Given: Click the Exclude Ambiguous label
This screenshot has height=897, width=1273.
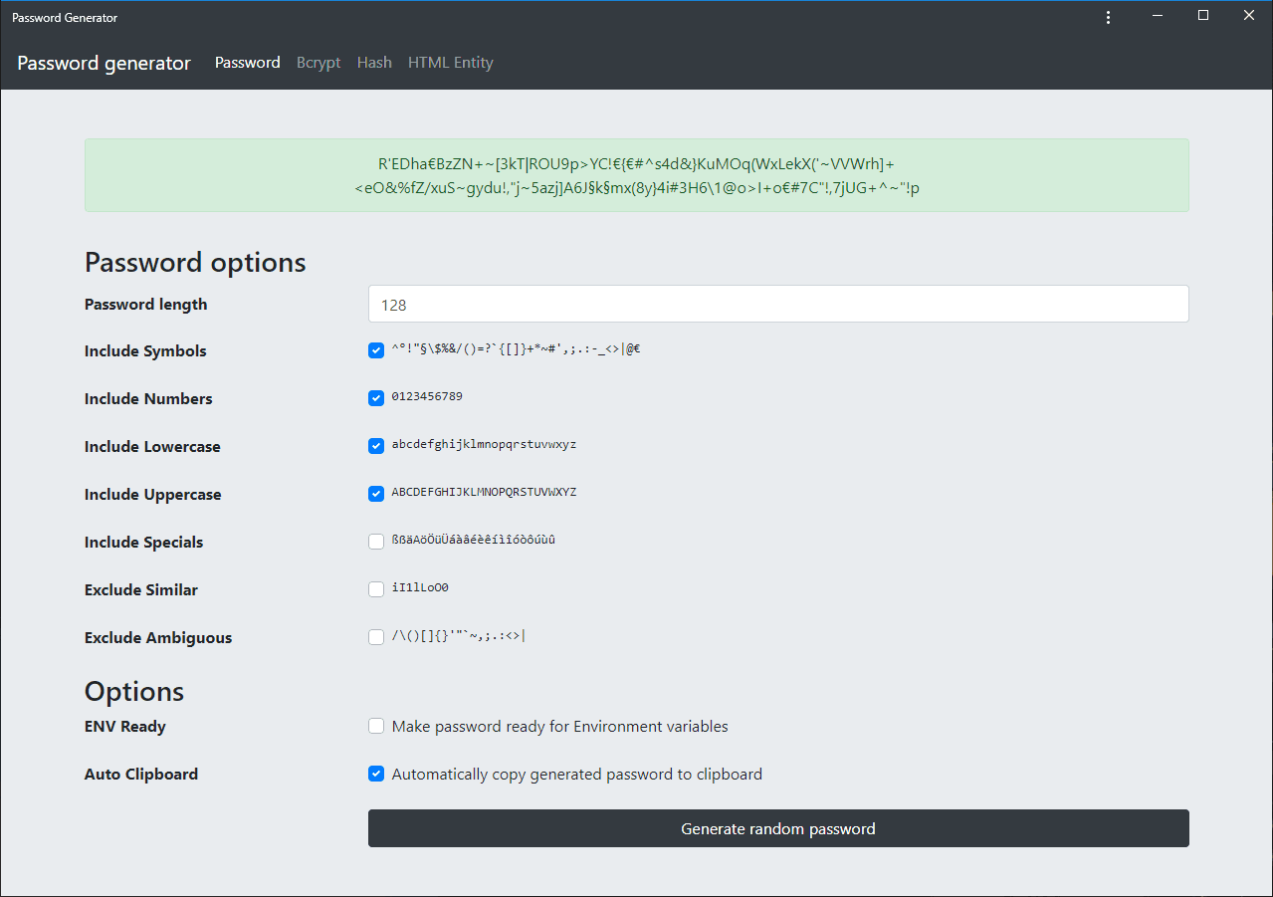Looking at the screenshot, I should click(158, 638).
